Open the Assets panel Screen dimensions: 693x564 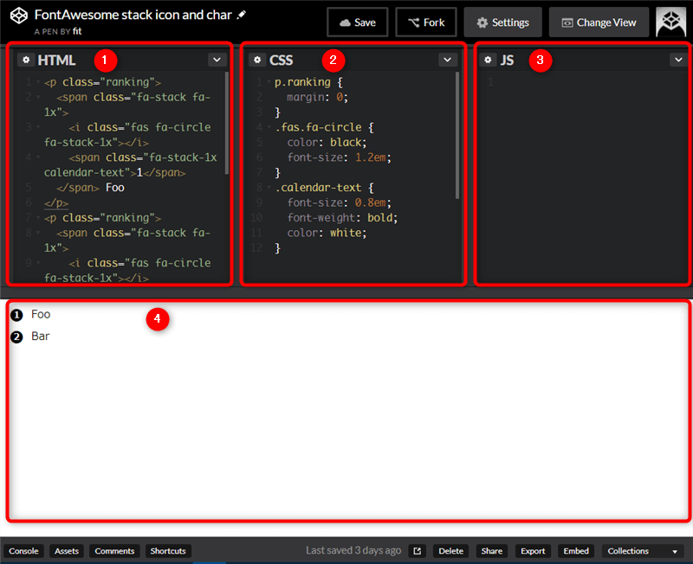pos(67,551)
